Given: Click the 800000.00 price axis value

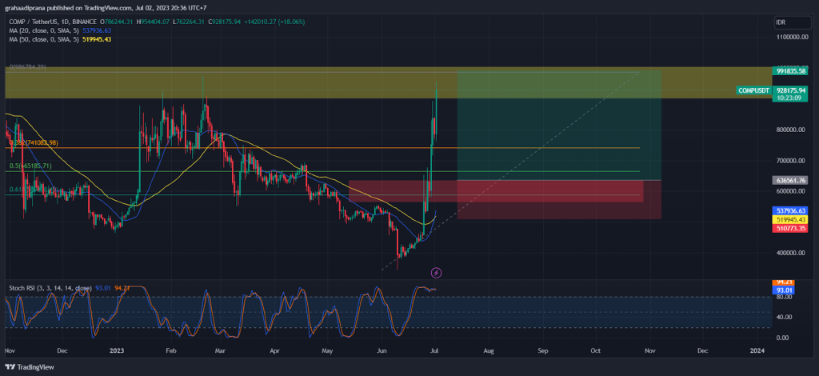Looking at the screenshot, I should 791,130.
